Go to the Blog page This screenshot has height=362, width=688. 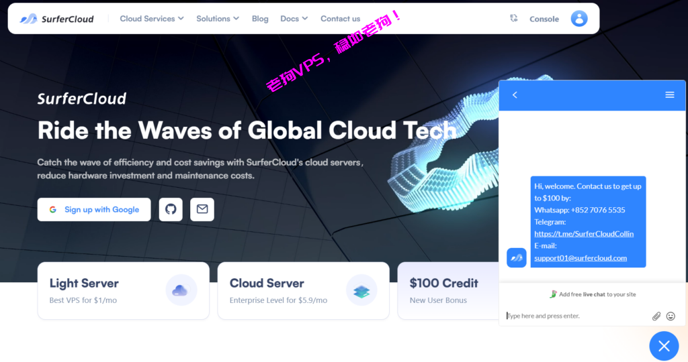point(260,19)
